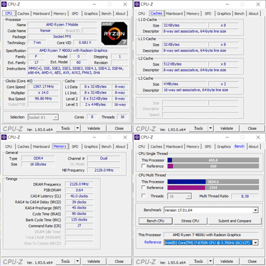Click the Channel # value Dual
This screenshot has height=266, width=266.
104,158
